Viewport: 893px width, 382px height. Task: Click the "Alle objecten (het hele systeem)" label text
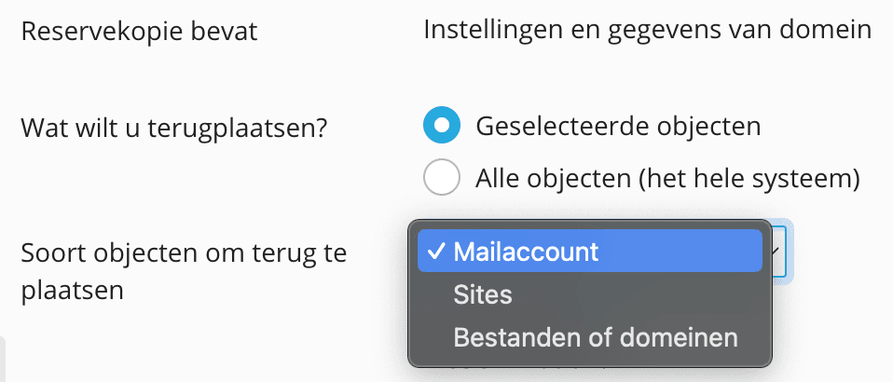pyautogui.click(x=666, y=177)
